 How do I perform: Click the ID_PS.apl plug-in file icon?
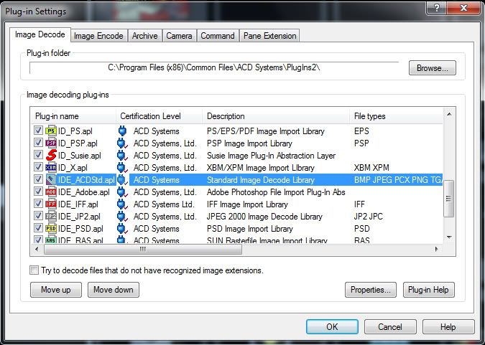click(x=51, y=131)
